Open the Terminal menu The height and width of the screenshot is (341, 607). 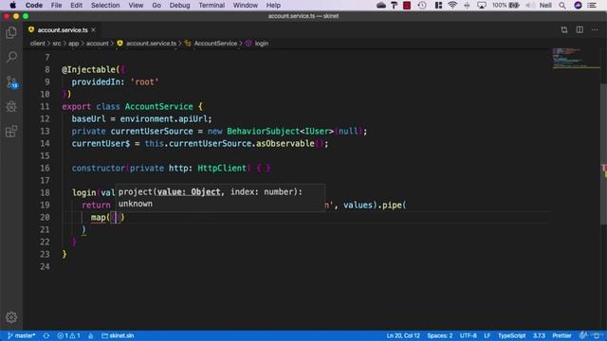pyautogui.click(x=212, y=5)
